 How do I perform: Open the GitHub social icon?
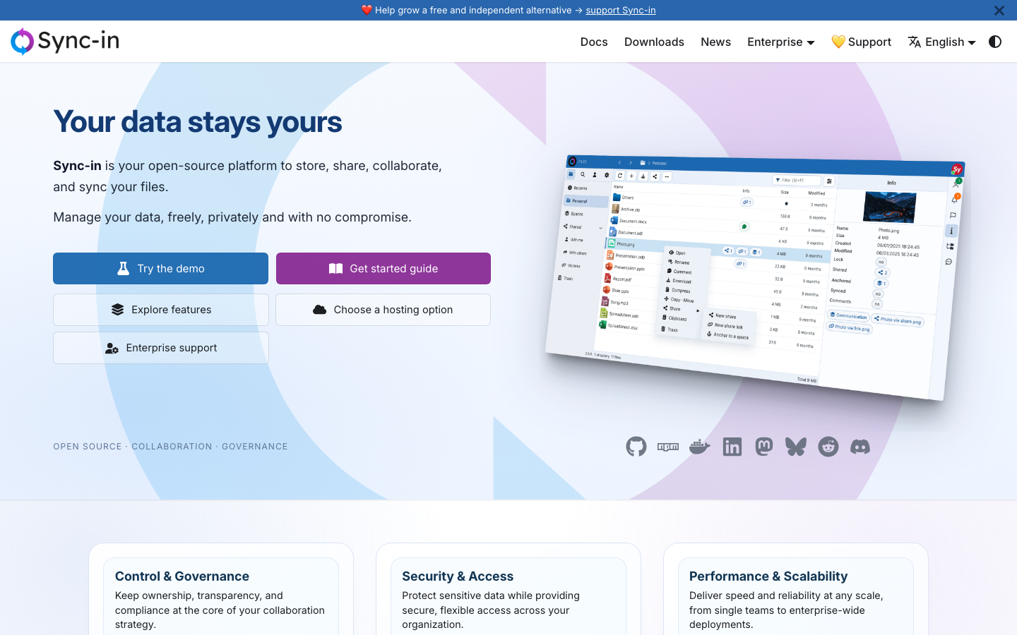tap(636, 447)
